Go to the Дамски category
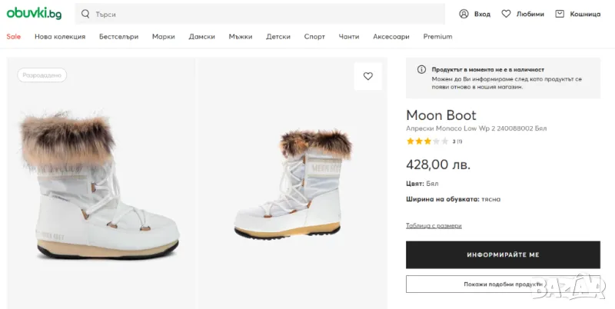 (x=201, y=36)
